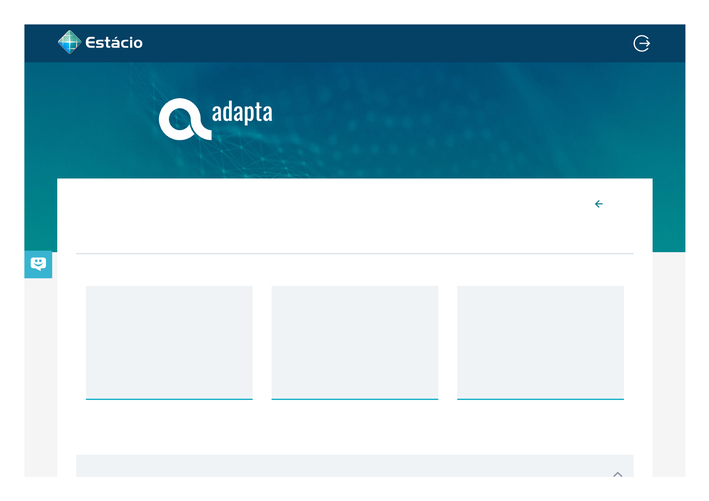The height and width of the screenshot is (501, 709).
Task: Click the horizontal divider below the title area
Action: point(355,254)
